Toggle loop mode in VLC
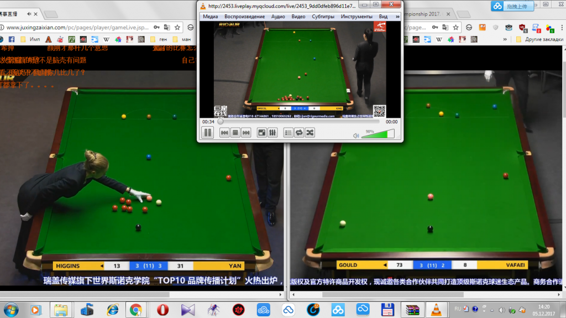 [299, 133]
